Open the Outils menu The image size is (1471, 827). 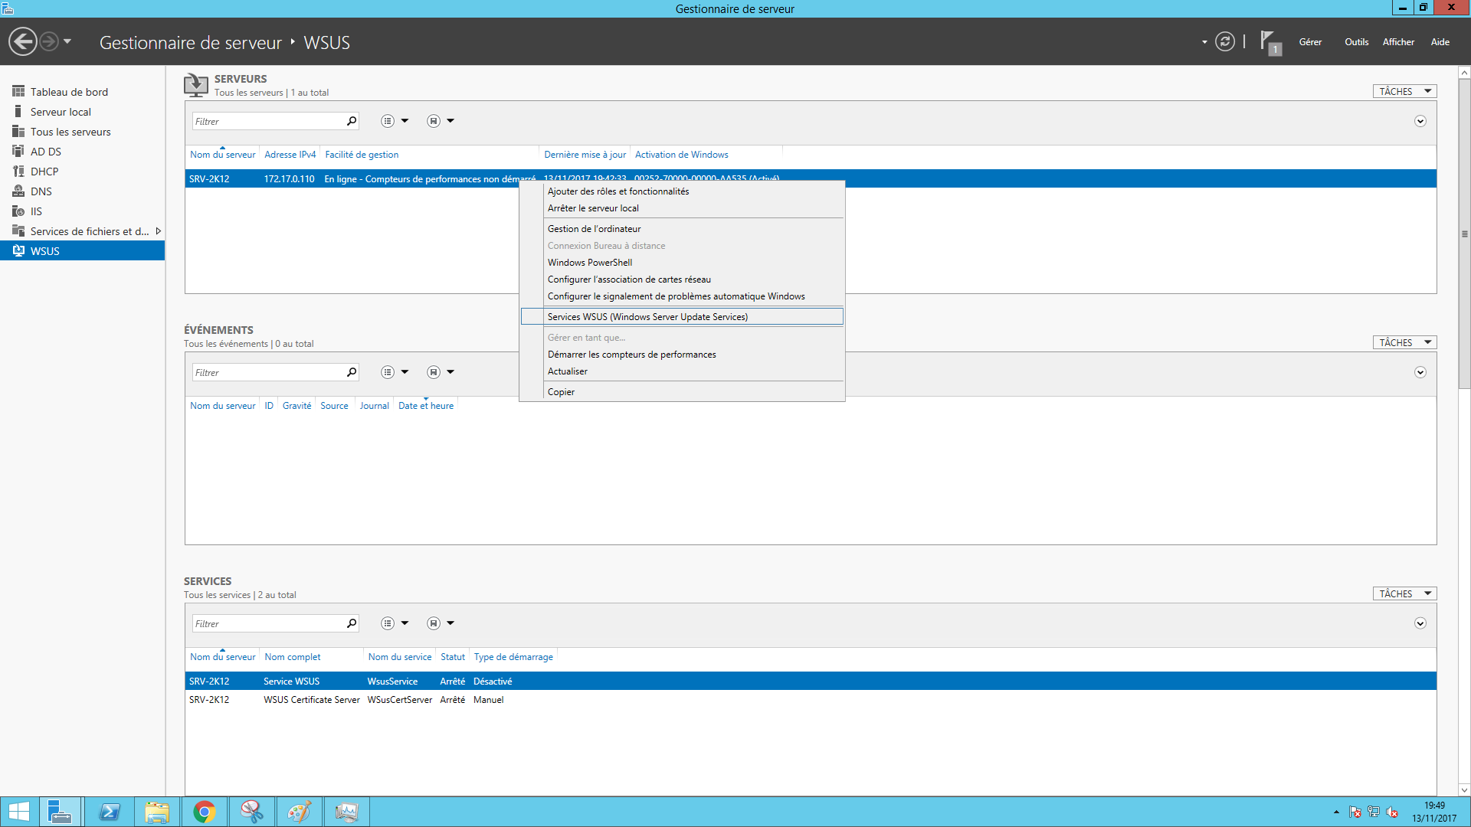[1356, 42]
